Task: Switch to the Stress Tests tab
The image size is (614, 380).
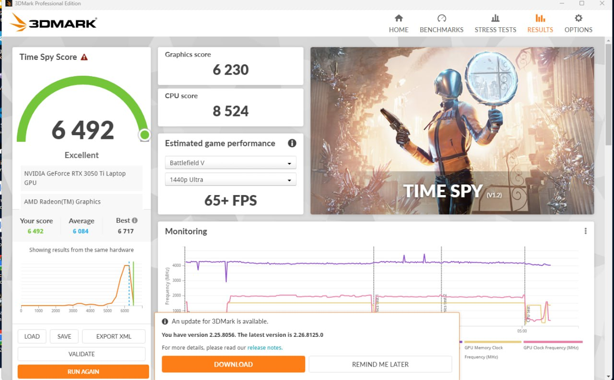Action: [496, 23]
